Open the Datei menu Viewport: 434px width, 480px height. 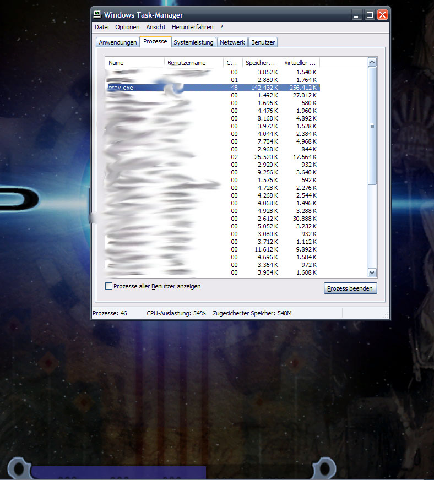(x=102, y=27)
